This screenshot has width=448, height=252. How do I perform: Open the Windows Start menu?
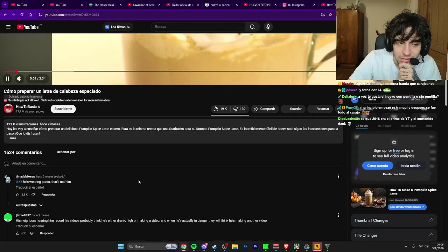coord(121,246)
